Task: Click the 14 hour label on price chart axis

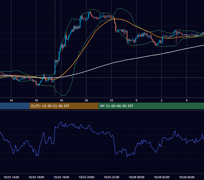Action: [x=11, y=100]
